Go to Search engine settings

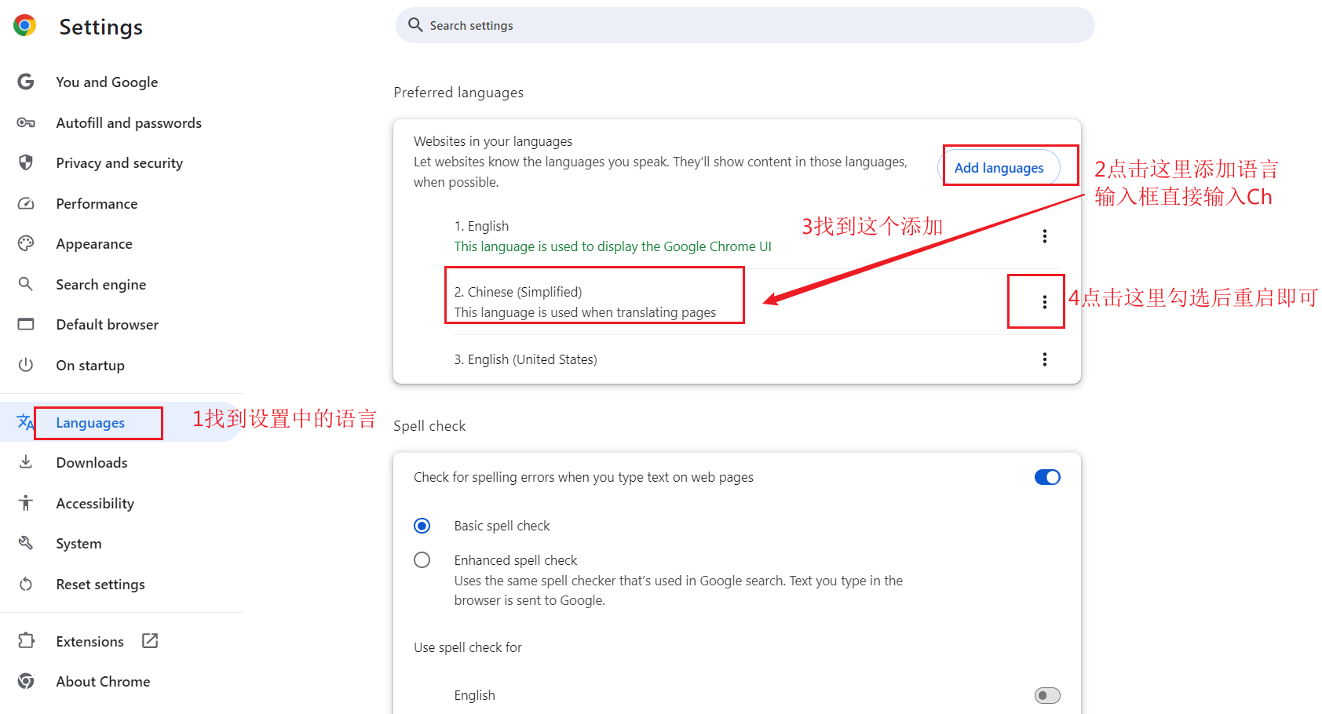tap(101, 284)
